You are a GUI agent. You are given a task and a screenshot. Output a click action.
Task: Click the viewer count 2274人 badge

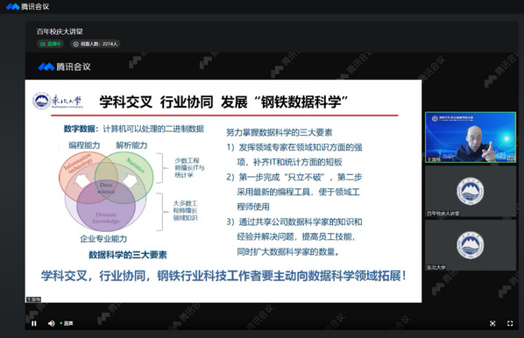click(x=96, y=44)
